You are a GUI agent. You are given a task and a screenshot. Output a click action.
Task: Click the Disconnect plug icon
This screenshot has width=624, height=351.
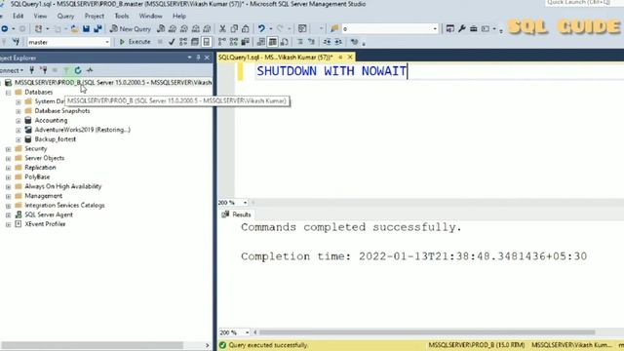click(43, 70)
